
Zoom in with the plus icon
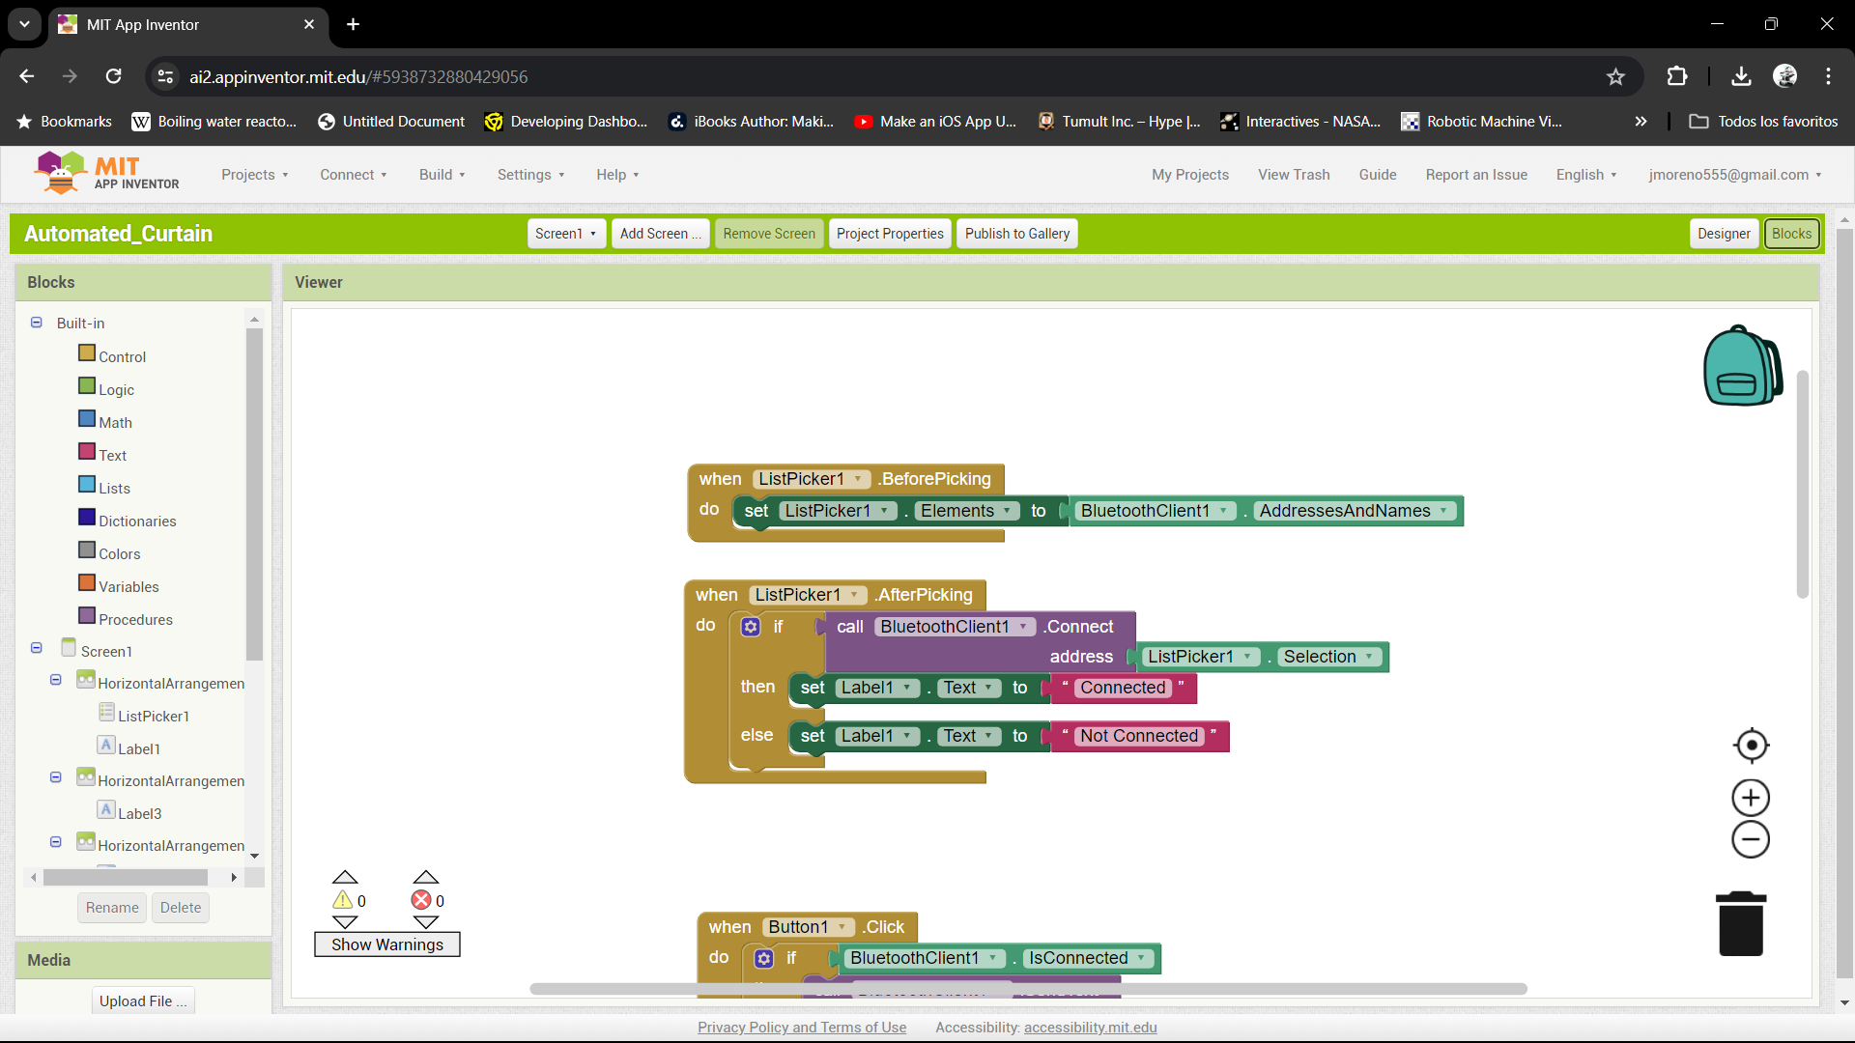[x=1751, y=798]
